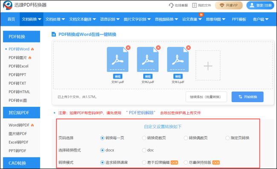Viewport: 277px width, 169px height.
Task: Click 编辑 under 文件3.pdf
Action: (x=178, y=76)
